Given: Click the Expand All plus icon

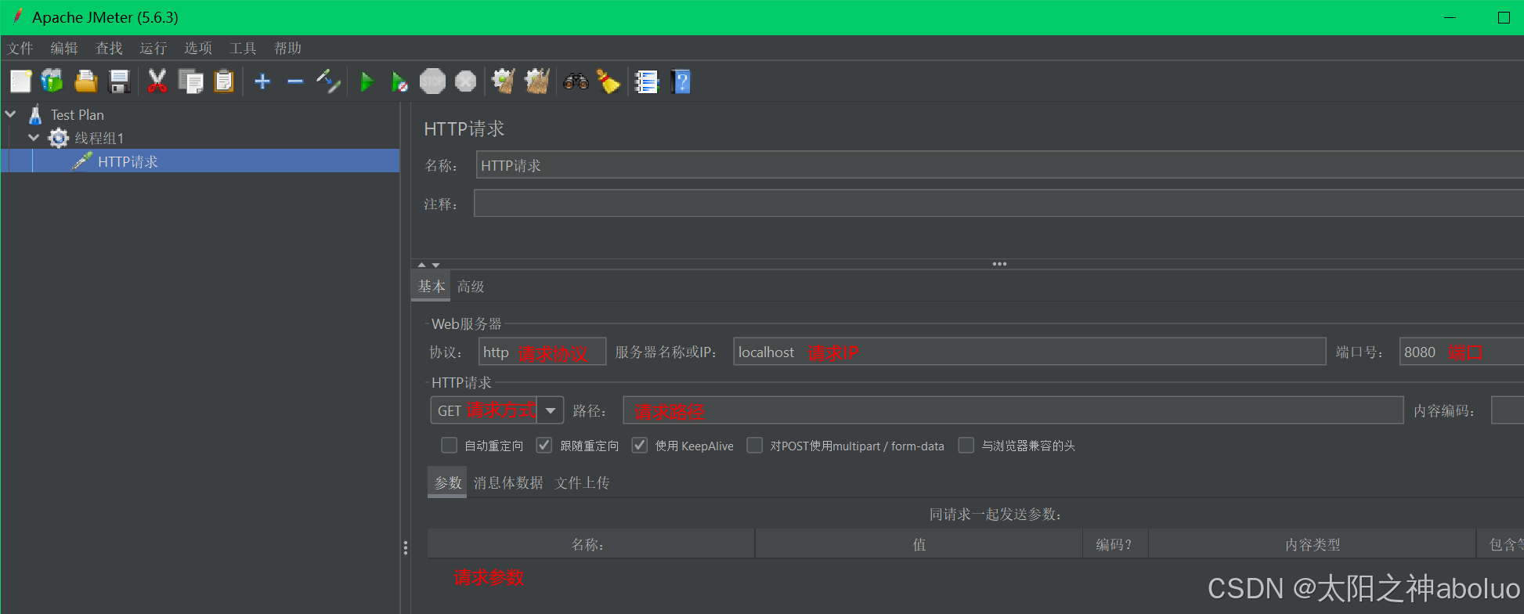Looking at the screenshot, I should pyautogui.click(x=262, y=81).
